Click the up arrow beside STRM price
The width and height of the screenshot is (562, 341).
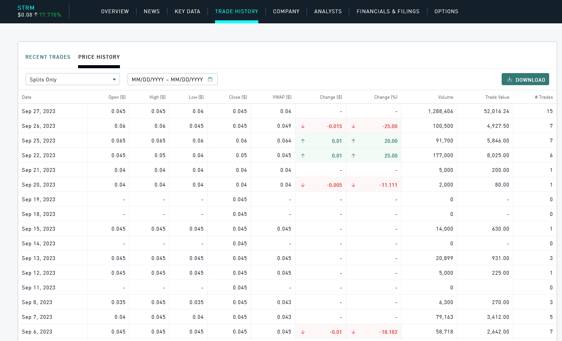[x=36, y=15]
